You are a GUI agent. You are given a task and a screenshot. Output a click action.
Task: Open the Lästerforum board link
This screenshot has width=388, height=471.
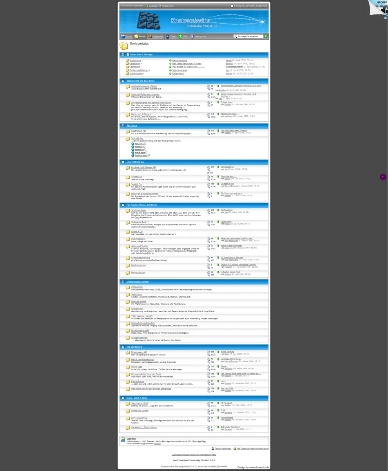138,381
